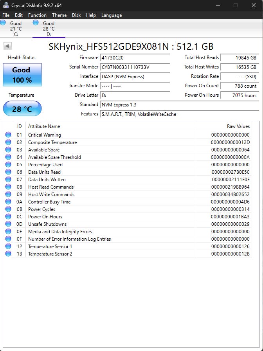Select drive D: status orb

coord(36,22)
